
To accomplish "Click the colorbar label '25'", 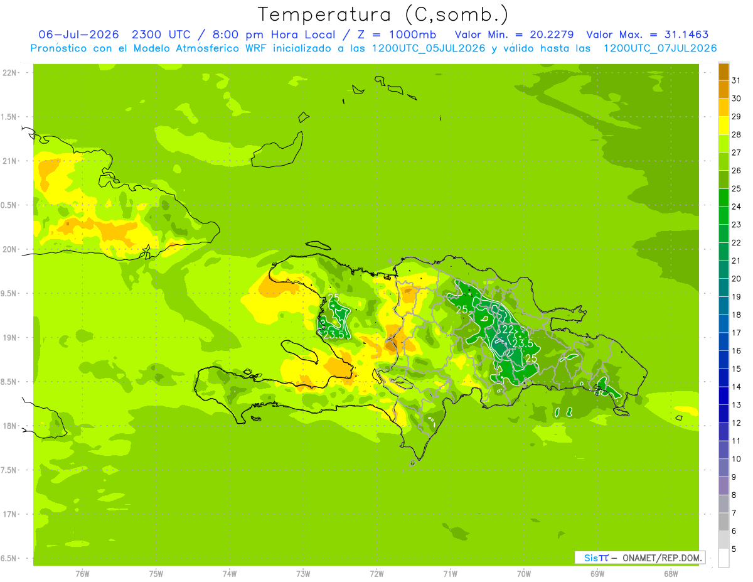I will 736,188.
